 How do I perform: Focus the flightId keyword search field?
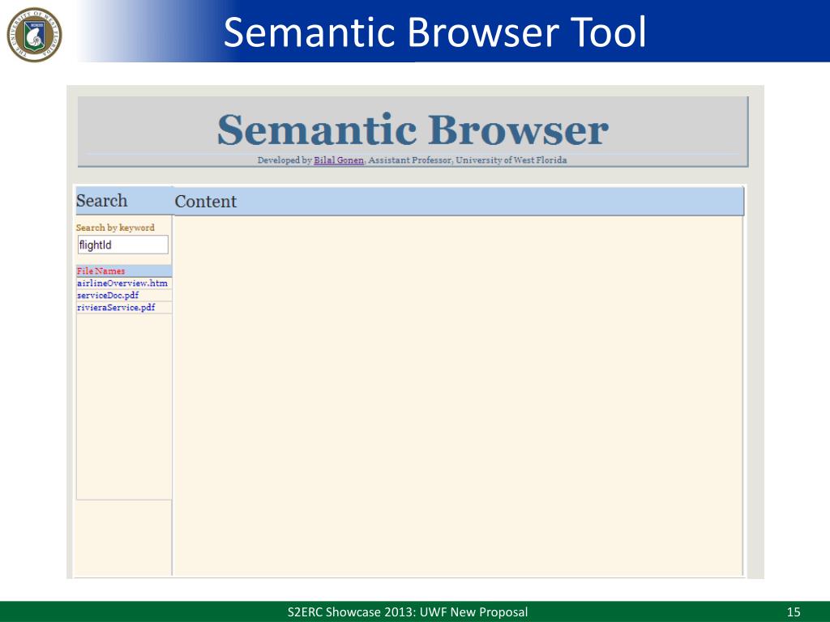point(122,245)
